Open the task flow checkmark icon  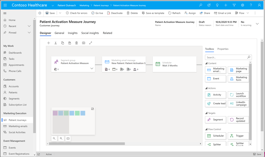point(209,5)
